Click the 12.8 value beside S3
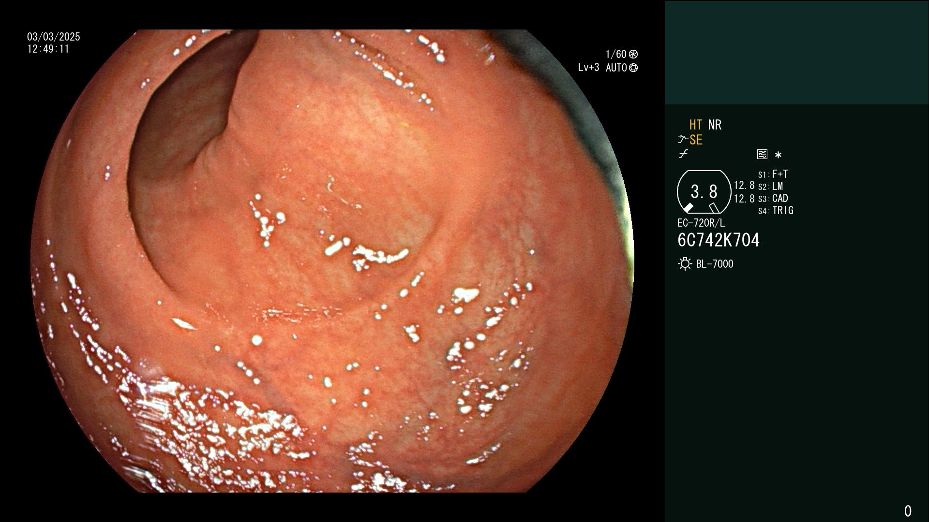 pos(744,198)
